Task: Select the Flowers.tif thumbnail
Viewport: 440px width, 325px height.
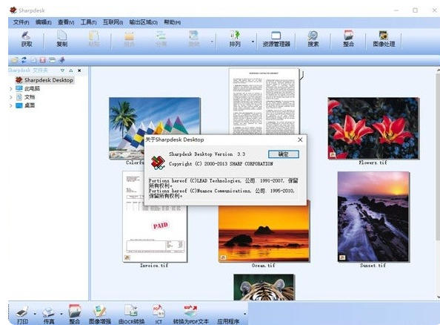Action: [x=373, y=128]
